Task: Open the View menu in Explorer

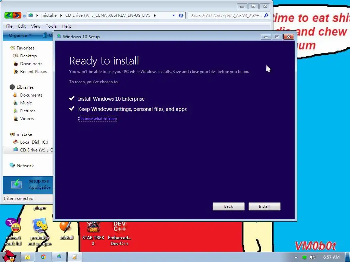Action: pyautogui.click(x=36, y=26)
